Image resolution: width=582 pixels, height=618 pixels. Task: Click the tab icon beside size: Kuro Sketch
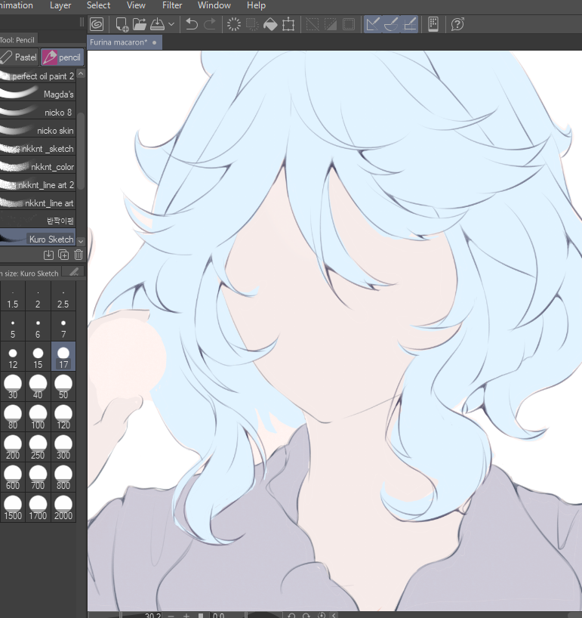(74, 272)
